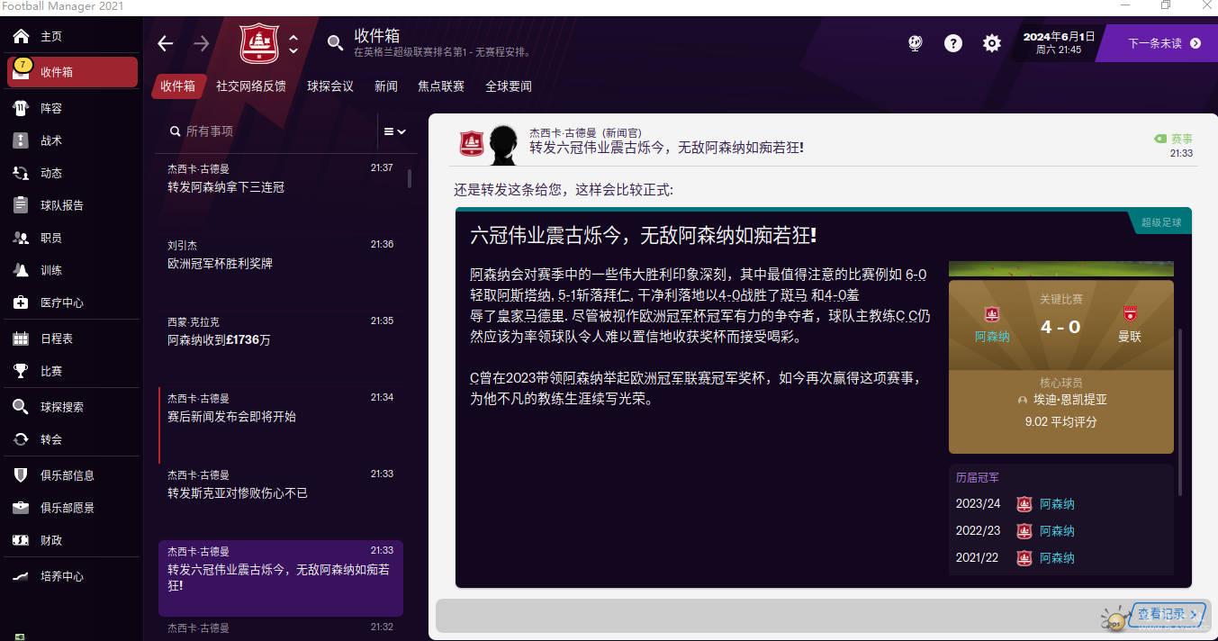Click the 超级足球 corner label
This screenshot has width=1218, height=641.
click(x=1161, y=221)
